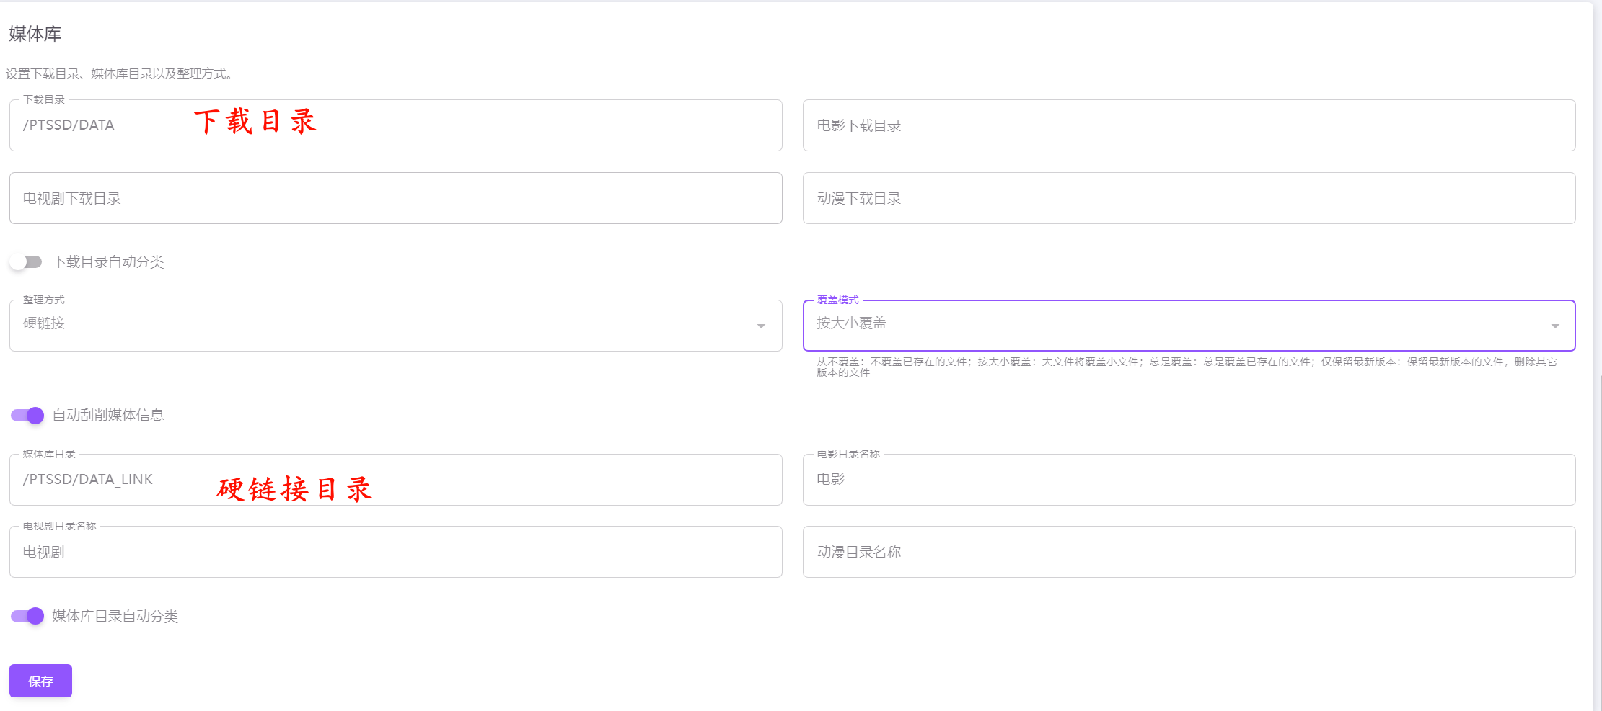Click the description 设置下载目录、媒体库目录以及整理方式
Image resolution: width=1602 pixels, height=711 pixels.
(120, 73)
